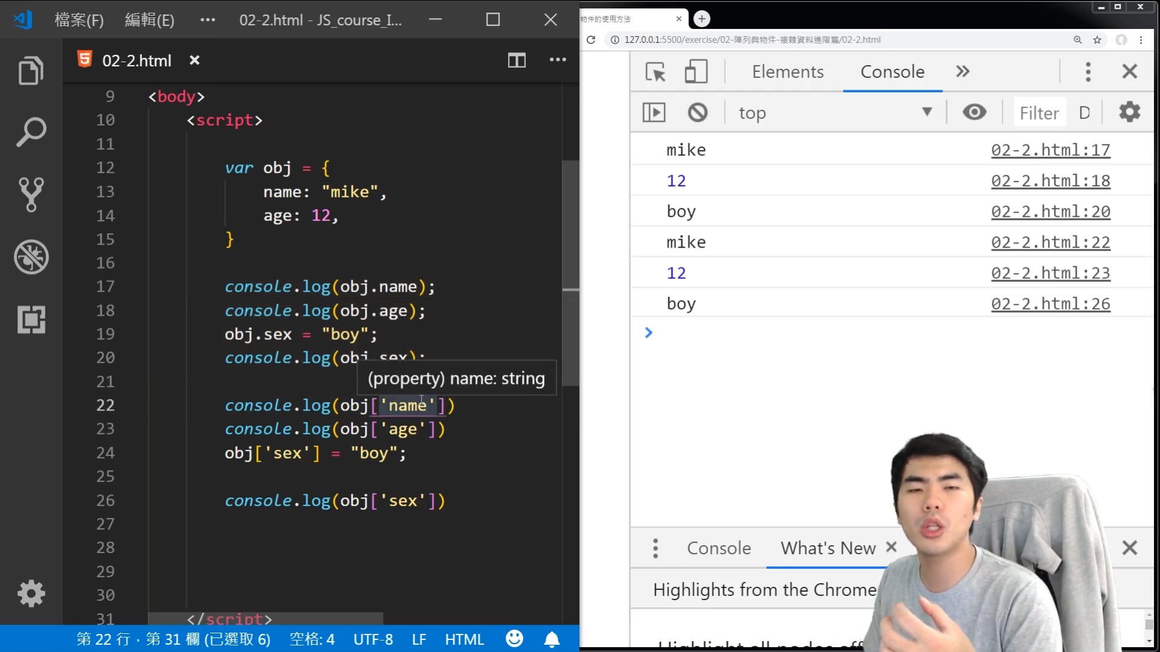Click the UTF-8 encoding status button
Screen dimensions: 1160x652
[373, 639]
